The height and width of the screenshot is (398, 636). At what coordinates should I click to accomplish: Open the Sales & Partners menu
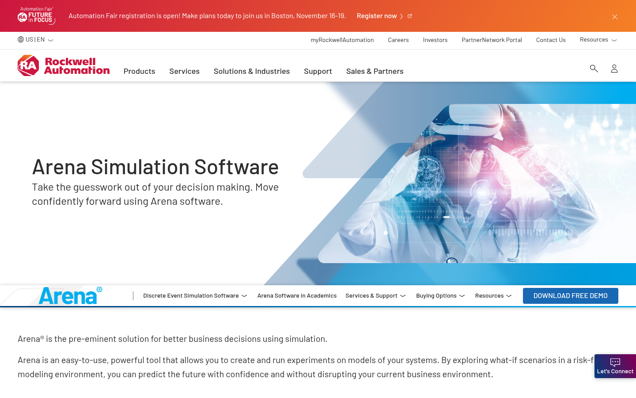pyautogui.click(x=375, y=71)
